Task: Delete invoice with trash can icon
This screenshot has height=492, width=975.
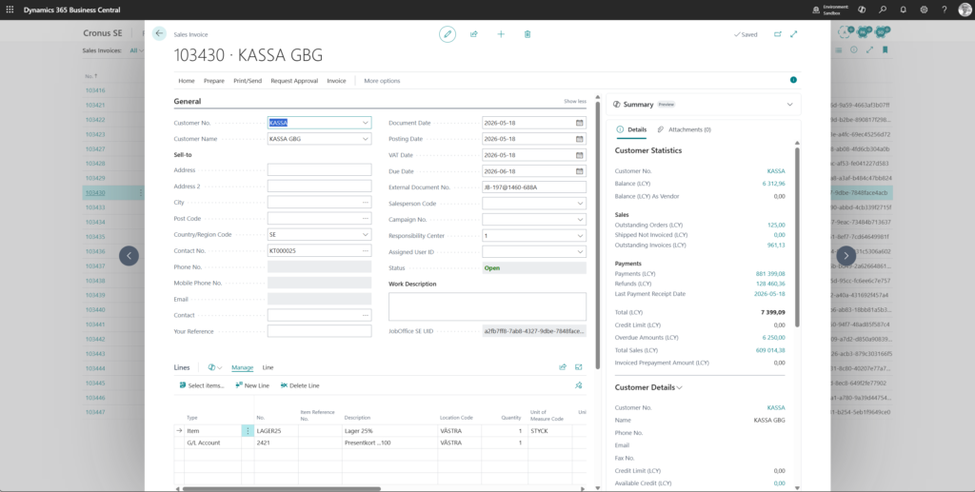Action: [x=527, y=34]
